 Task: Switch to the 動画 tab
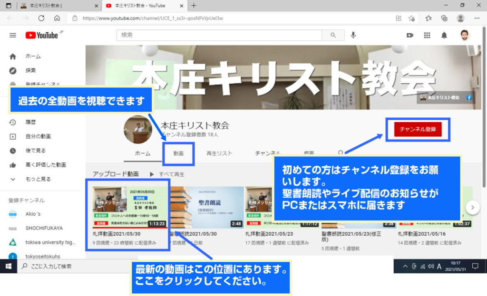click(x=178, y=153)
